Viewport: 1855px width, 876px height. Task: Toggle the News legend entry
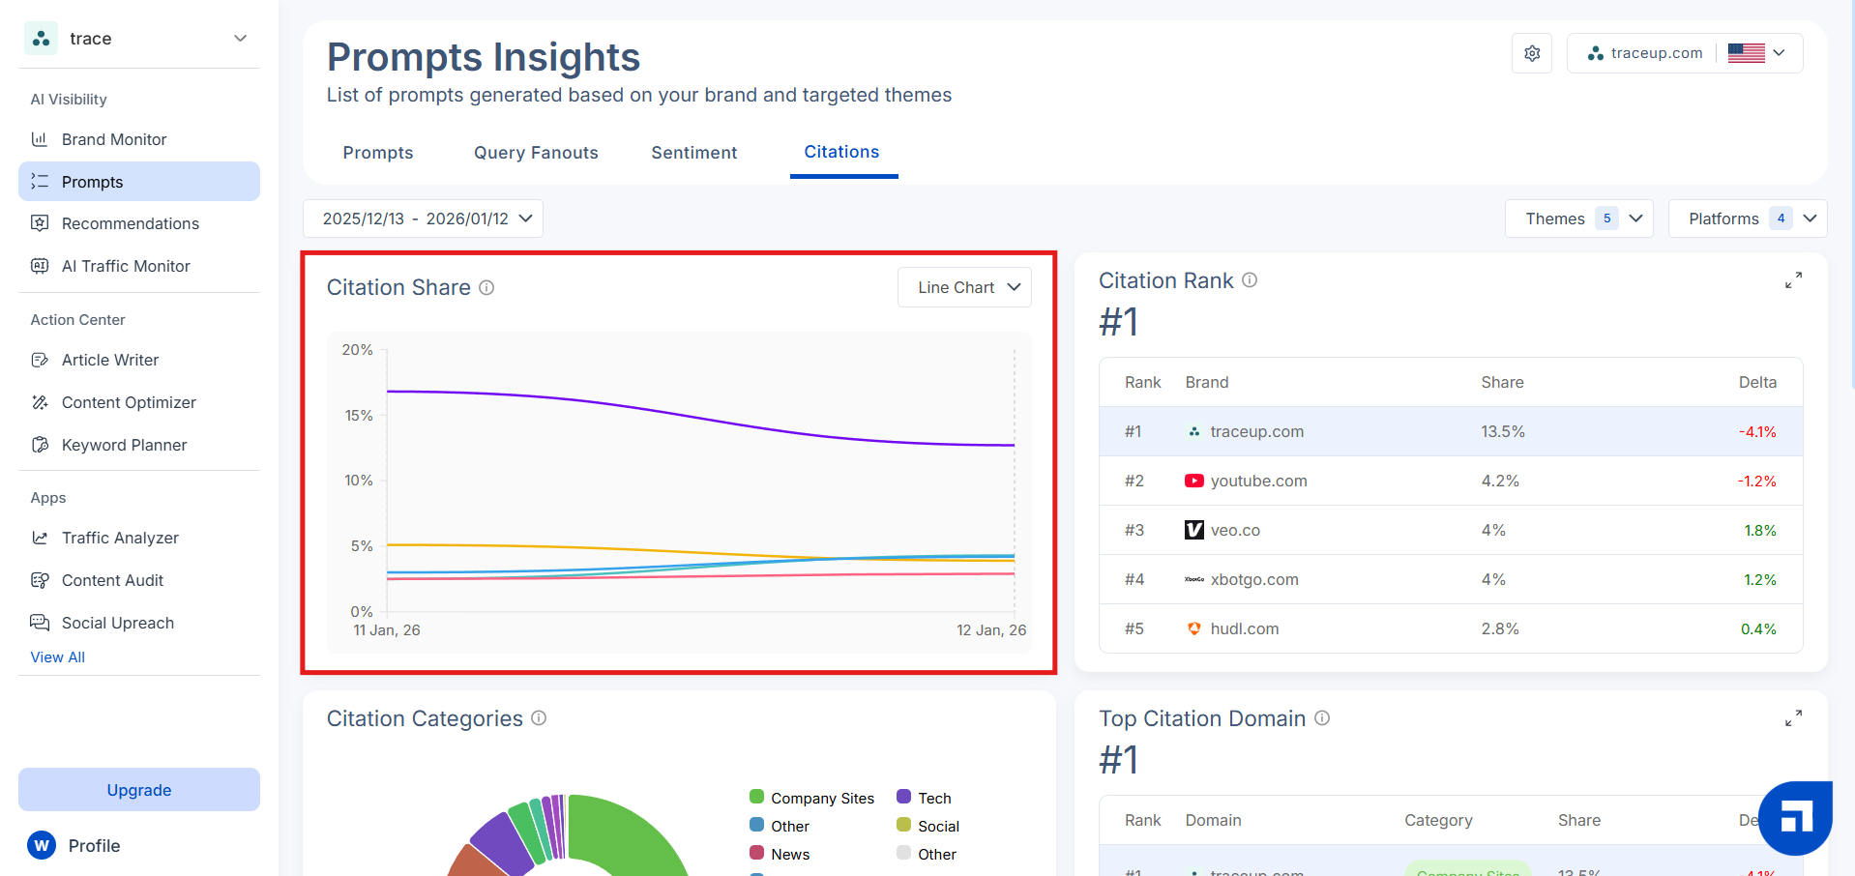780,854
